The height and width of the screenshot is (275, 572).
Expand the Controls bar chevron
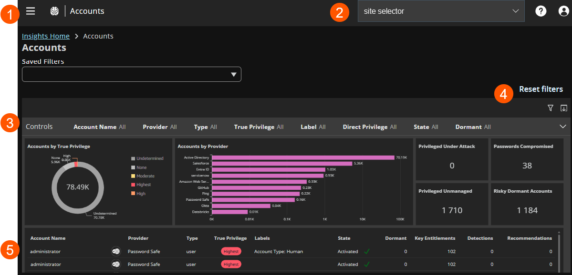point(562,127)
